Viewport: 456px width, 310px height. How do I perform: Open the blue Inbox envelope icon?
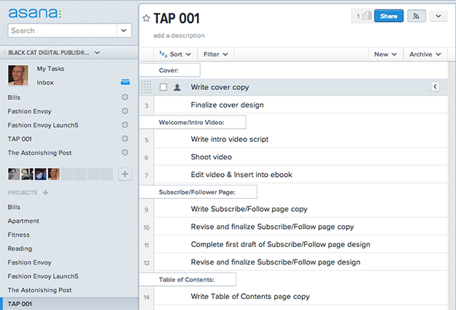(x=125, y=83)
